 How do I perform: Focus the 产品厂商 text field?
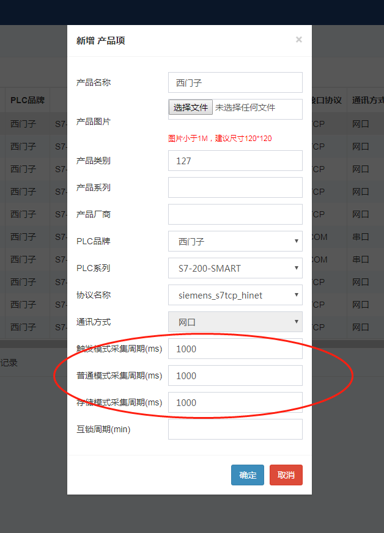pyautogui.click(x=235, y=214)
